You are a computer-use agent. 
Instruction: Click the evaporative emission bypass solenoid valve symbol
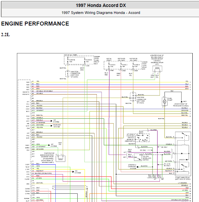tap(60, 159)
